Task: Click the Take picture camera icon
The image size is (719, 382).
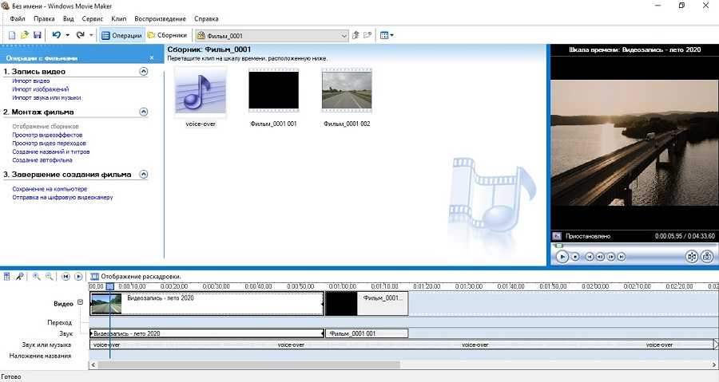Action: point(707,257)
